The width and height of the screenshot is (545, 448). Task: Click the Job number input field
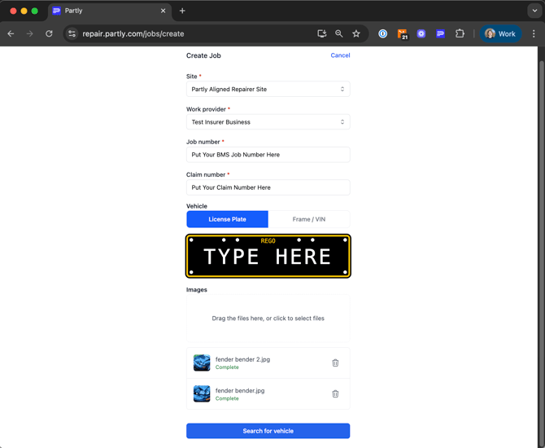pyautogui.click(x=268, y=155)
